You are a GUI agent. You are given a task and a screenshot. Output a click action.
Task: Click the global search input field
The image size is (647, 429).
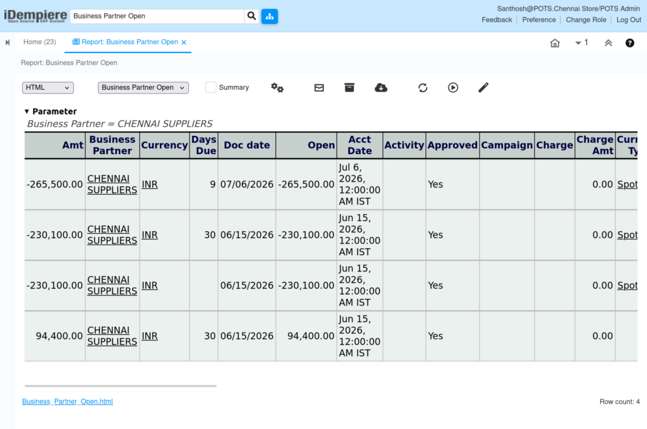[157, 16]
